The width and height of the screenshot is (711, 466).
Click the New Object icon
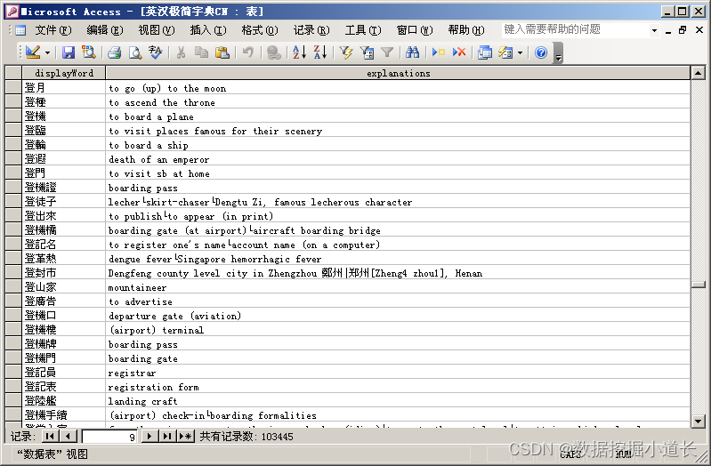pos(505,52)
